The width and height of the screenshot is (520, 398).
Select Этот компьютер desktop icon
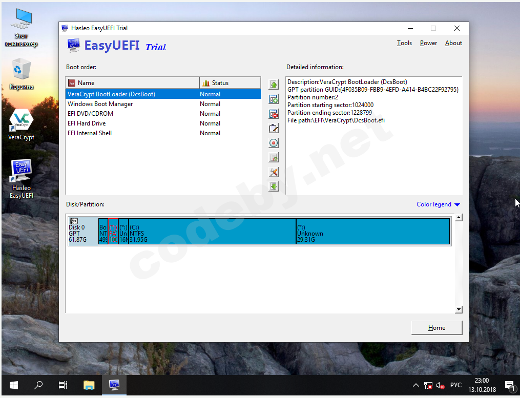point(21,28)
